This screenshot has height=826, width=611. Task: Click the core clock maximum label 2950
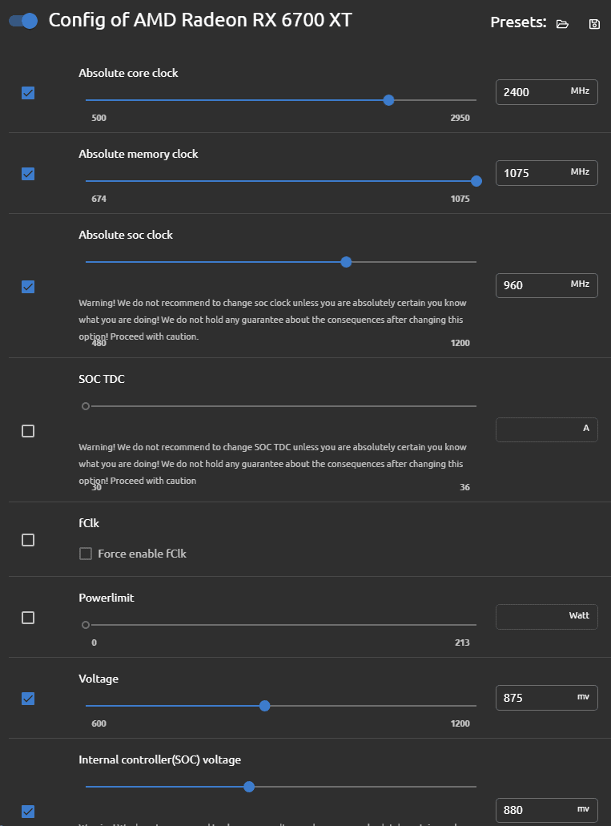point(460,118)
